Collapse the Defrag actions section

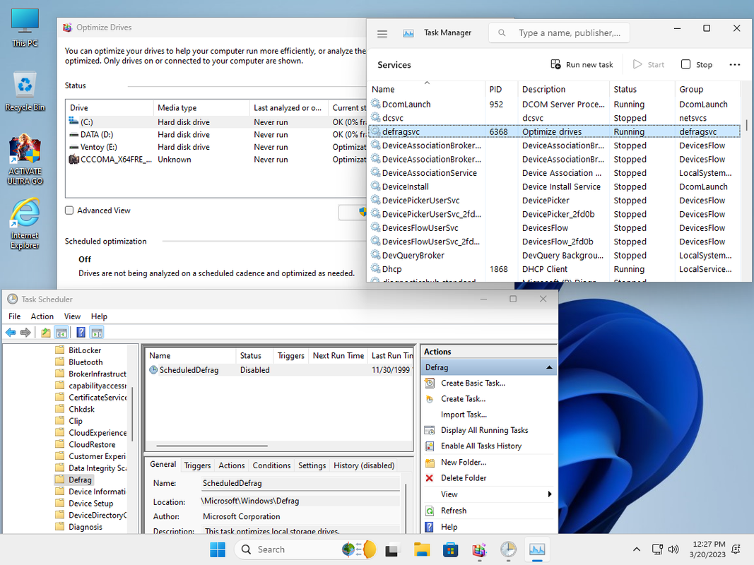(548, 367)
